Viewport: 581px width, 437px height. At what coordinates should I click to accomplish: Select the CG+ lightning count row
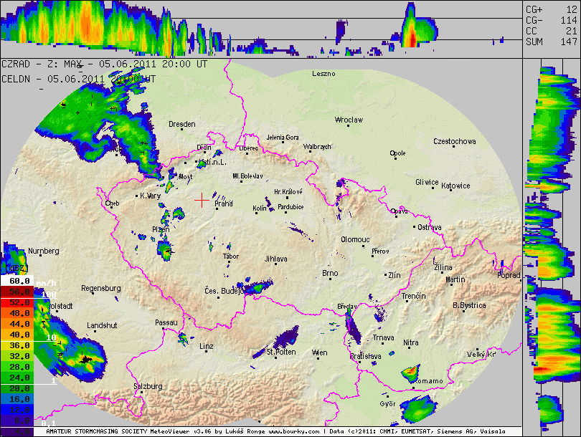[552, 9]
